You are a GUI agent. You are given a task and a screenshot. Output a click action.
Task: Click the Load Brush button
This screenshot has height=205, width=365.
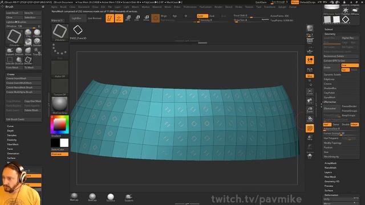(14, 13)
